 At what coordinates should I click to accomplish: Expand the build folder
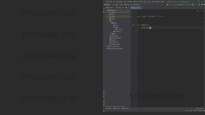click(x=108, y=17)
